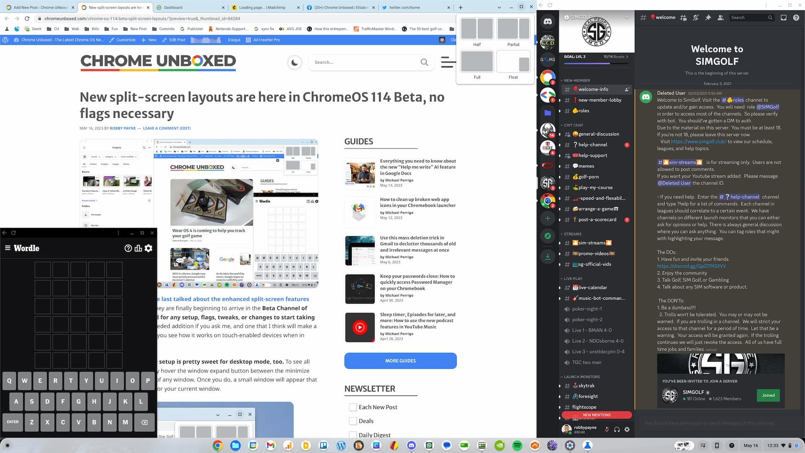This screenshot has width=805, height=453.
Task: Check the Deals newsletter checkbox
Action: pos(353,421)
